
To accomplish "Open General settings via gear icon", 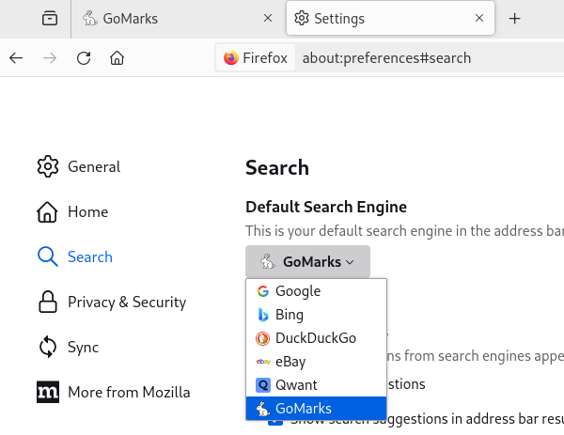I will (x=48, y=167).
